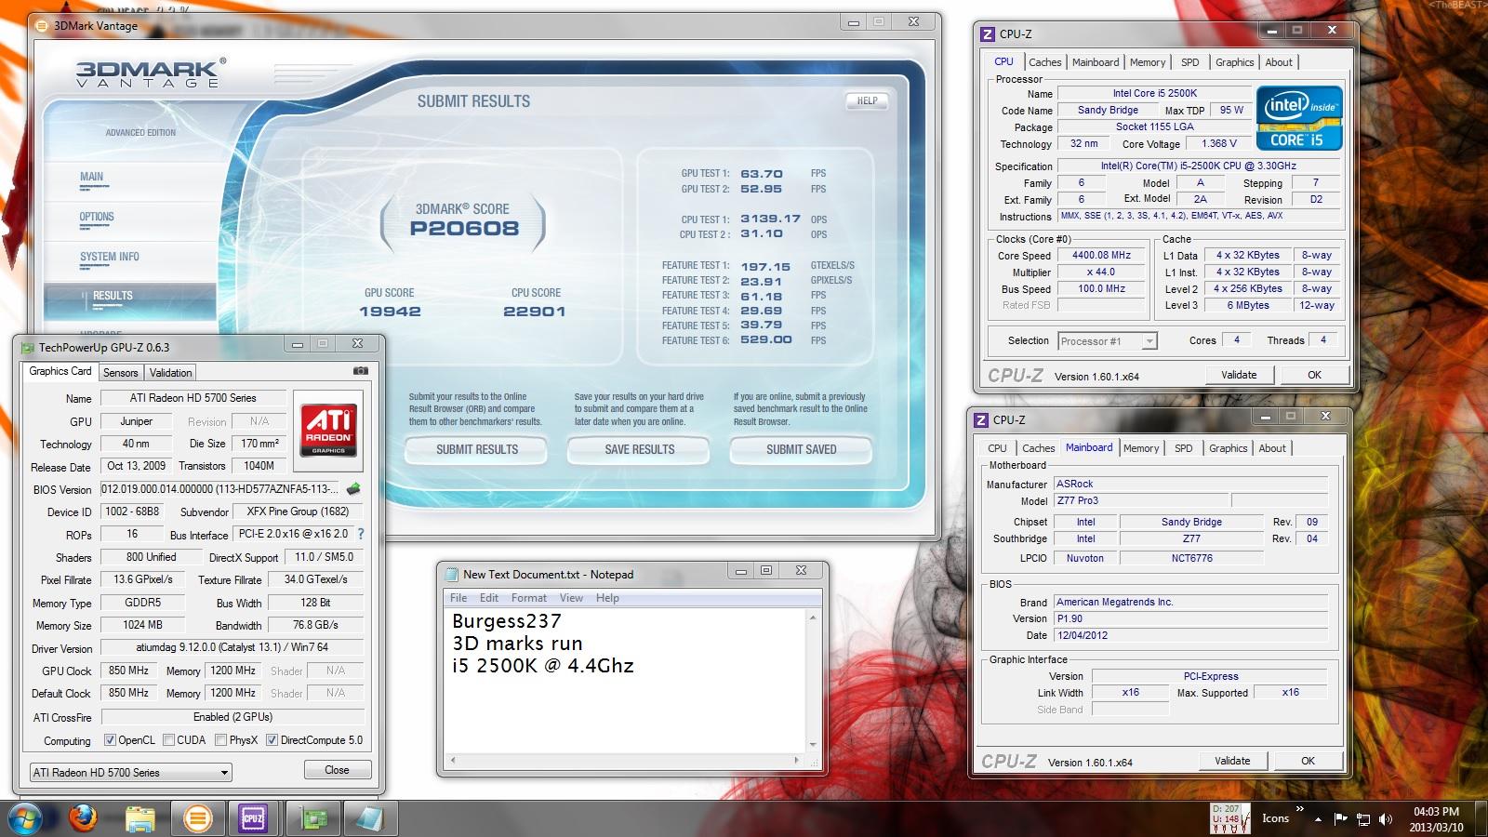This screenshot has height=837, width=1488.
Task: Click Mainboard CPU-Z window title icon
Action: click(x=981, y=420)
